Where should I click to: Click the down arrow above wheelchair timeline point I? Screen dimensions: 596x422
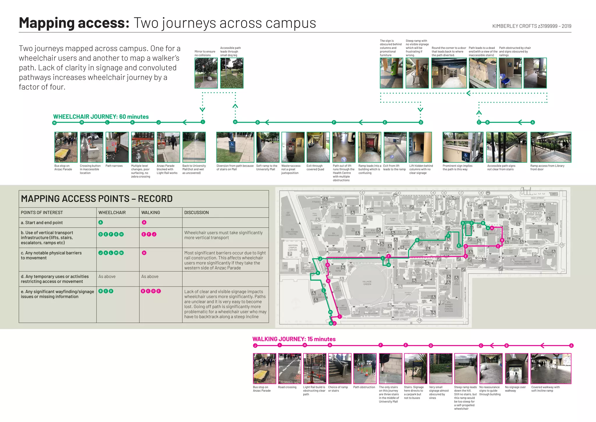coord(203,110)
